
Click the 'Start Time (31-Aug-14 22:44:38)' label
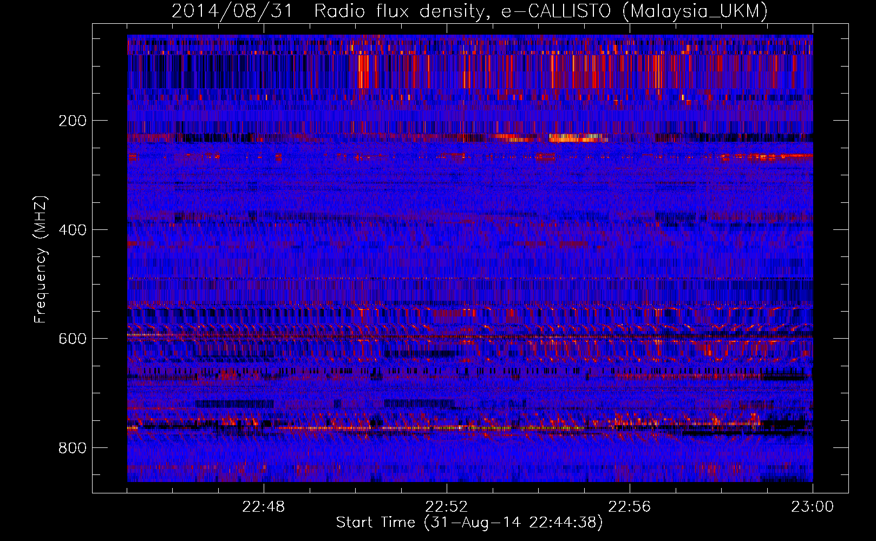coord(469,523)
